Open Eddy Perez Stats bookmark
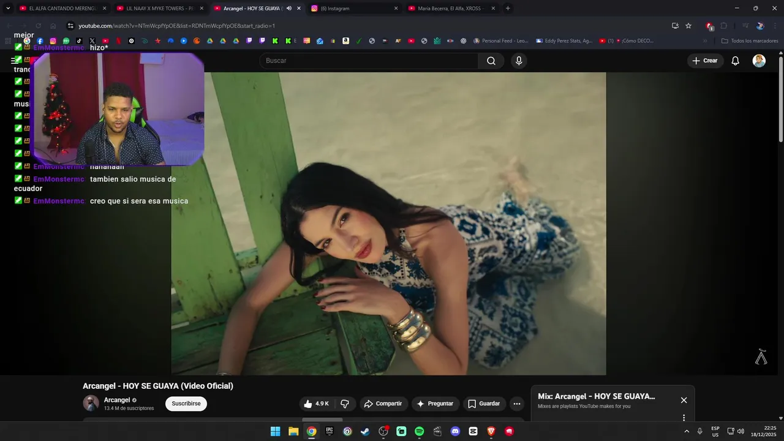The width and height of the screenshot is (784, 441). point(564,41)
